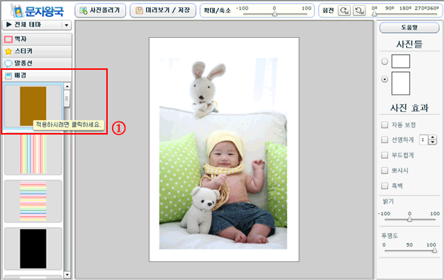Click the 투명도 opacity slider handle
The width and height of the screenshot is (444, 280).
[x=435, y=250]
